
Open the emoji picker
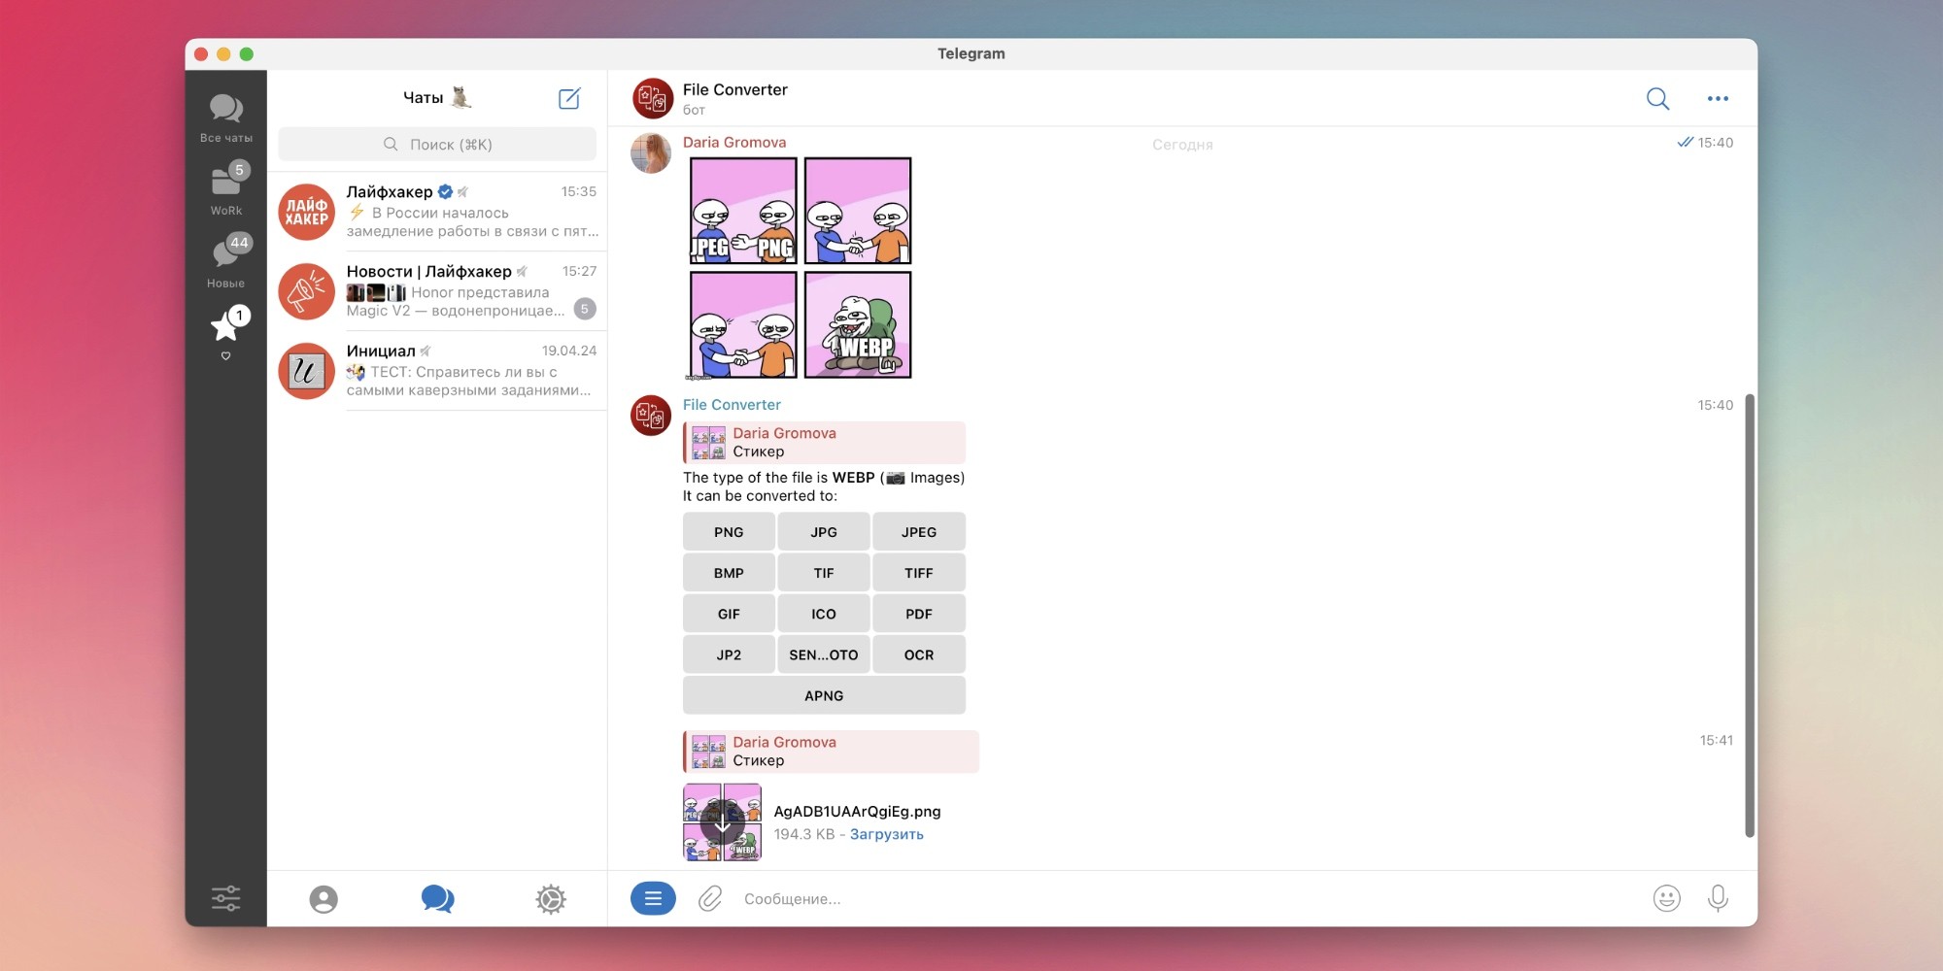tap(1666, 898)
